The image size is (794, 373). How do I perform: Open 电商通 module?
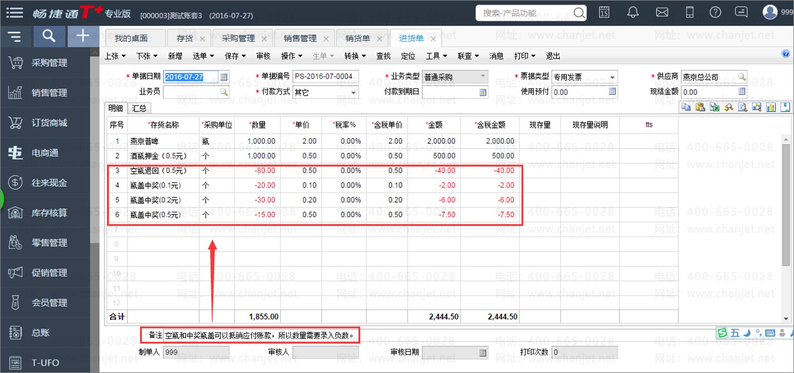(45, 153)
